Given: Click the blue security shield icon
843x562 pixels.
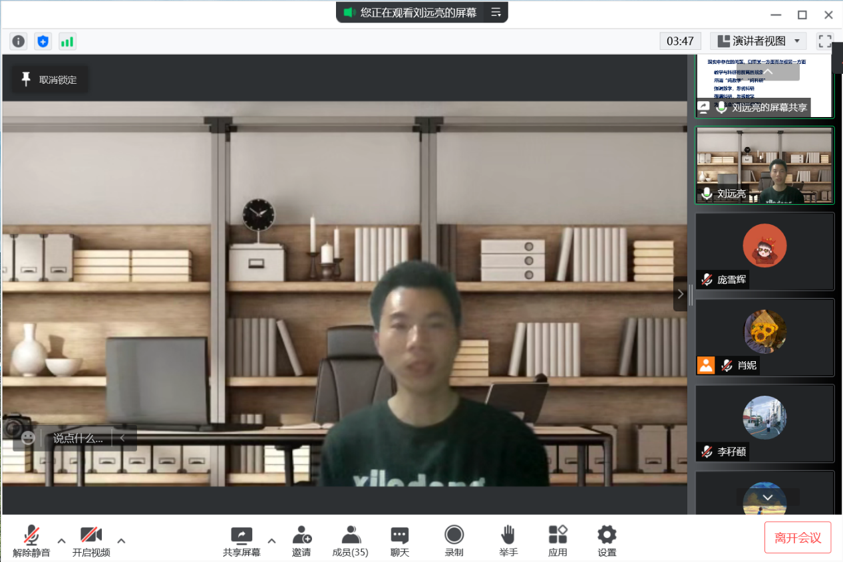Looking at the screenshot, I should coord(43,41).
